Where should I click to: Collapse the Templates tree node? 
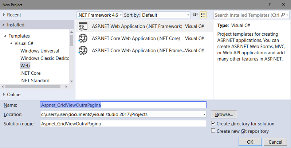pos(5,36)
